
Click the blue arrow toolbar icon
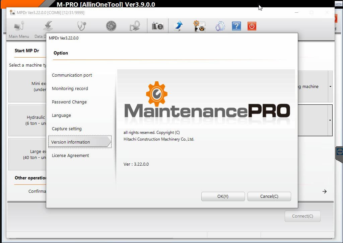179,26
